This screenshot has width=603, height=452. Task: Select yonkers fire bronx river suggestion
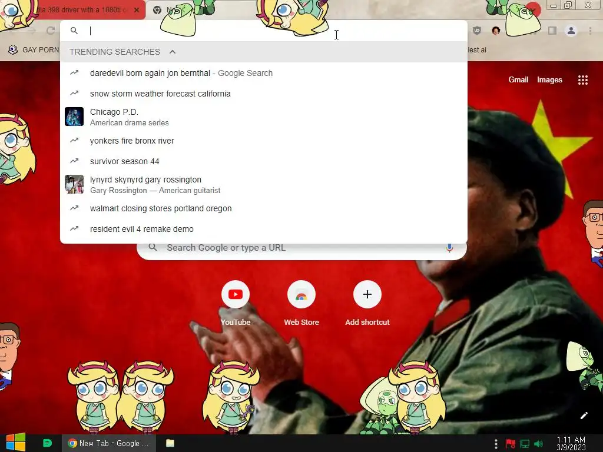(264, 141)
